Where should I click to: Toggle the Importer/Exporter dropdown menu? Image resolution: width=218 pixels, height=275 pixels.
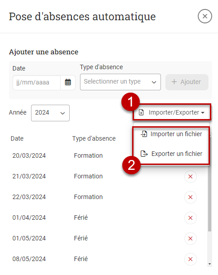[x=172, y=112]
